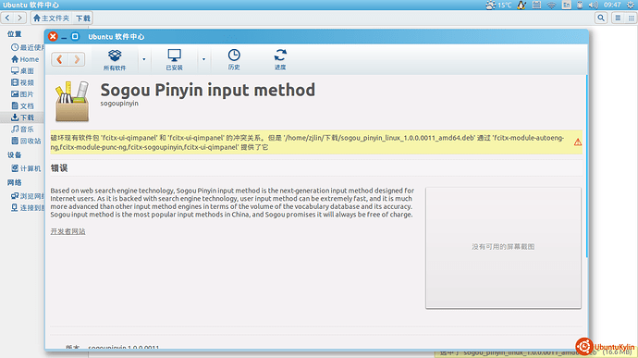The image size is (638, 358).
Task: Click the Software Center vertical scrollbar
Action: pyautogui.click(x=587, y=167)
